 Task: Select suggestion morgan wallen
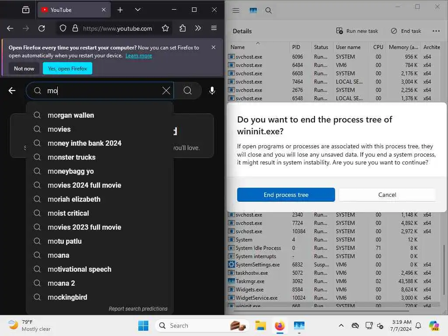pos(100,115)
